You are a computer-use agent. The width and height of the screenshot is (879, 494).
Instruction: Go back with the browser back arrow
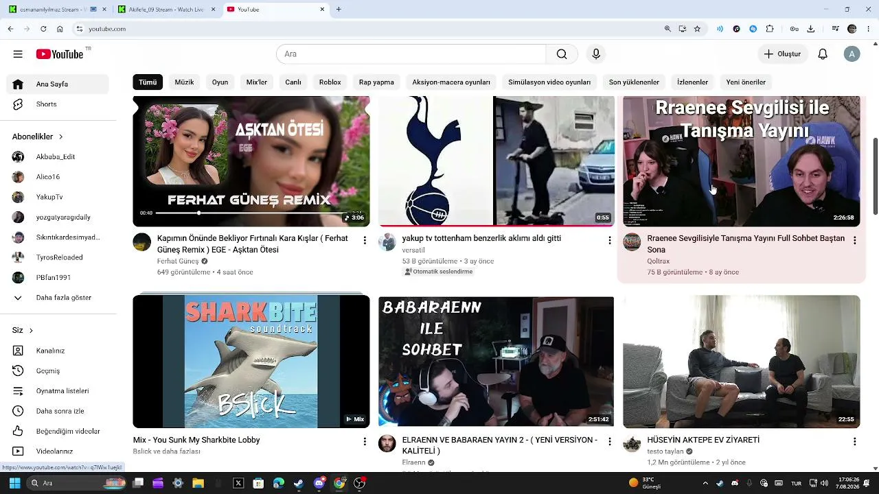tap(10, 29)
